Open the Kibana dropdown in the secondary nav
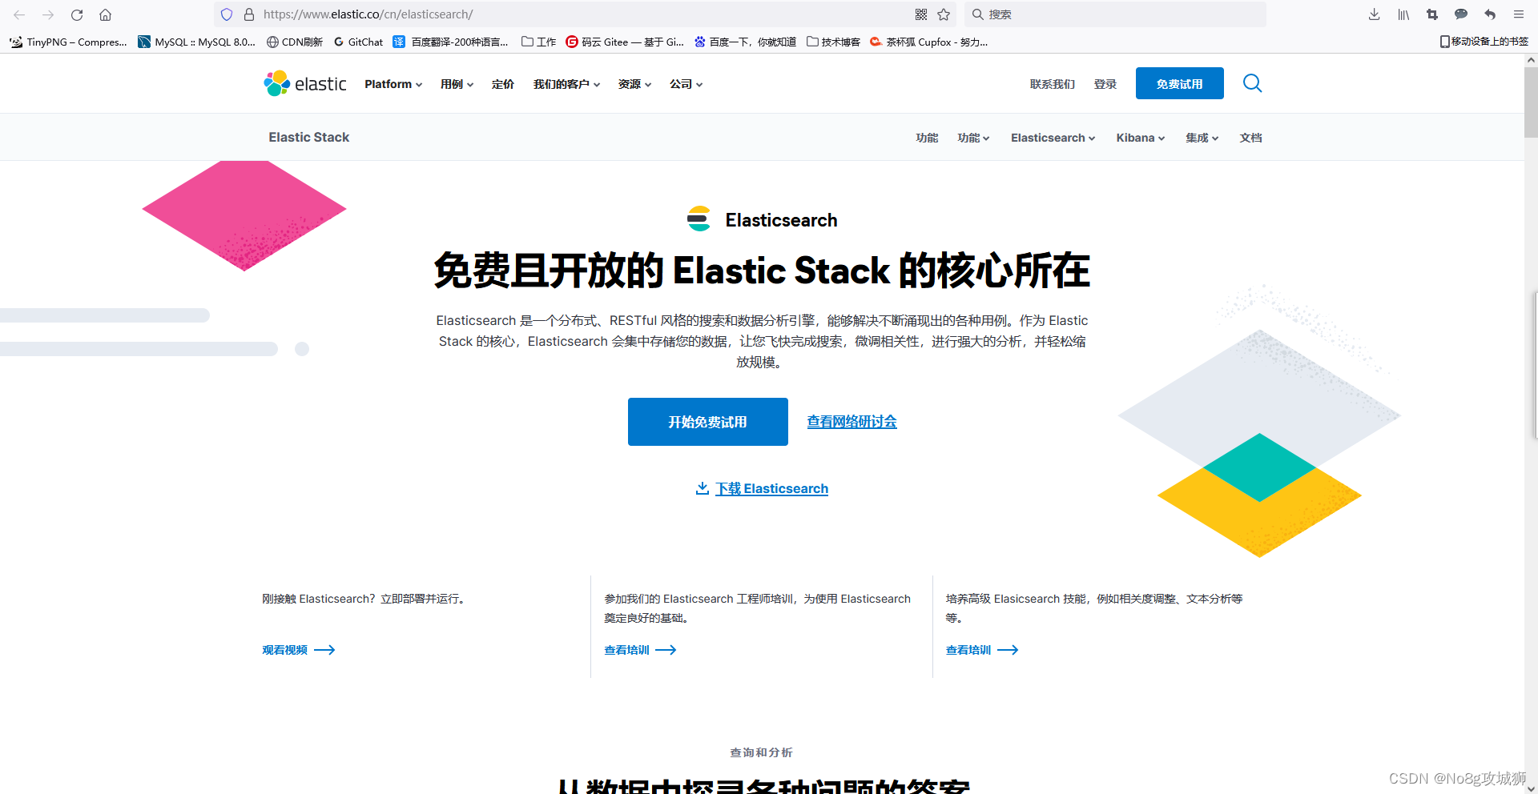Screen dimensions: 1538x794 tap(1140, 138)
